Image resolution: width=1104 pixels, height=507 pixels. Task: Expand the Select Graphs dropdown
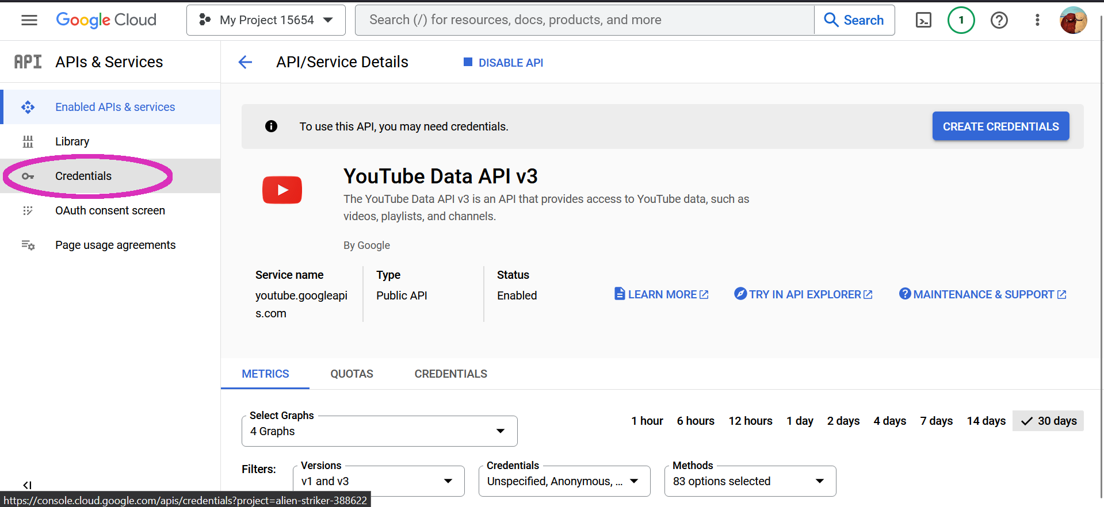(379, 431)
